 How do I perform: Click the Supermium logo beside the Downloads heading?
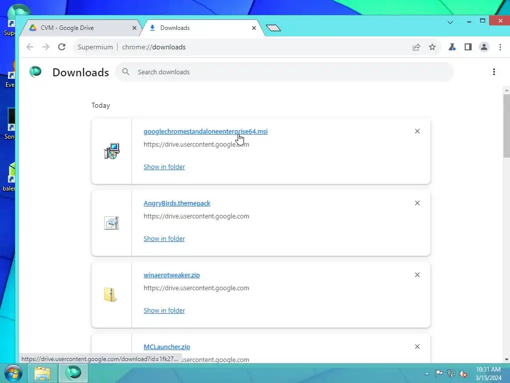click(x=35, y=72)
